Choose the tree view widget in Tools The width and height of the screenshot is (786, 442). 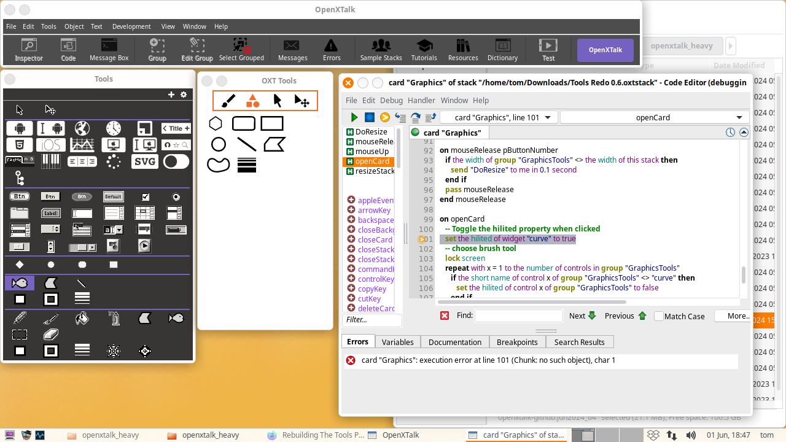coord(20,178)
